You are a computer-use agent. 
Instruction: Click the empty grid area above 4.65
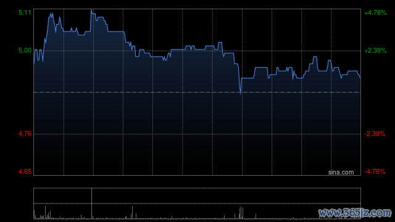[197, 155]
